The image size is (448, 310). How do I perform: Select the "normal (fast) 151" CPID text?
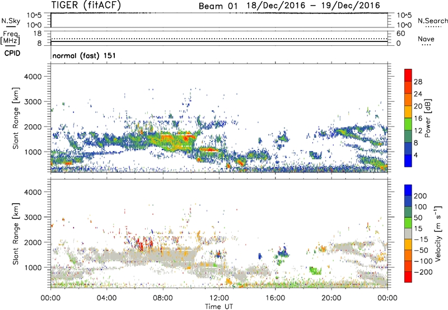tap(84, 55)
